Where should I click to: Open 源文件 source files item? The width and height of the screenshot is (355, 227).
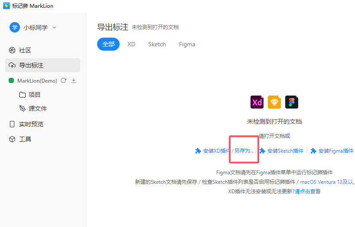click(37, 109)
